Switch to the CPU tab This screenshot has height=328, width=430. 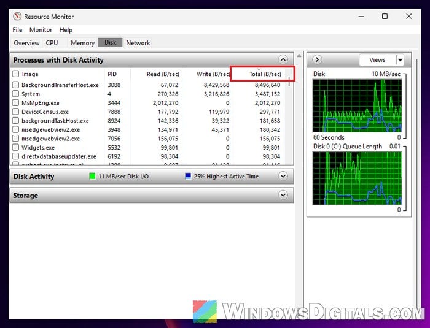(x=52, y=43)
